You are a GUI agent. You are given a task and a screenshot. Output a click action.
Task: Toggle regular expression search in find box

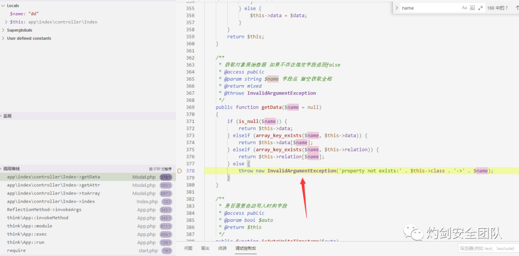(x=481, y=8)
